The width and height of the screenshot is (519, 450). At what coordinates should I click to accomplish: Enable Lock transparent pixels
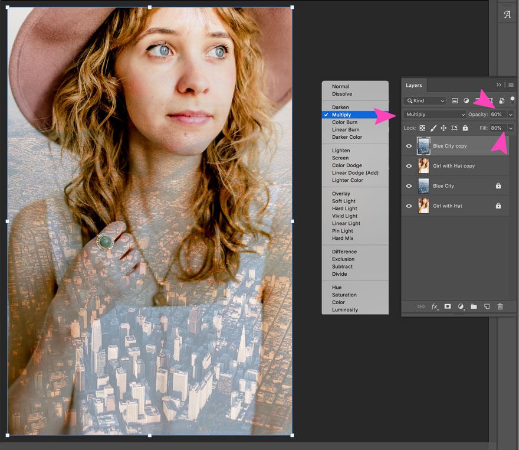[423, 128]
